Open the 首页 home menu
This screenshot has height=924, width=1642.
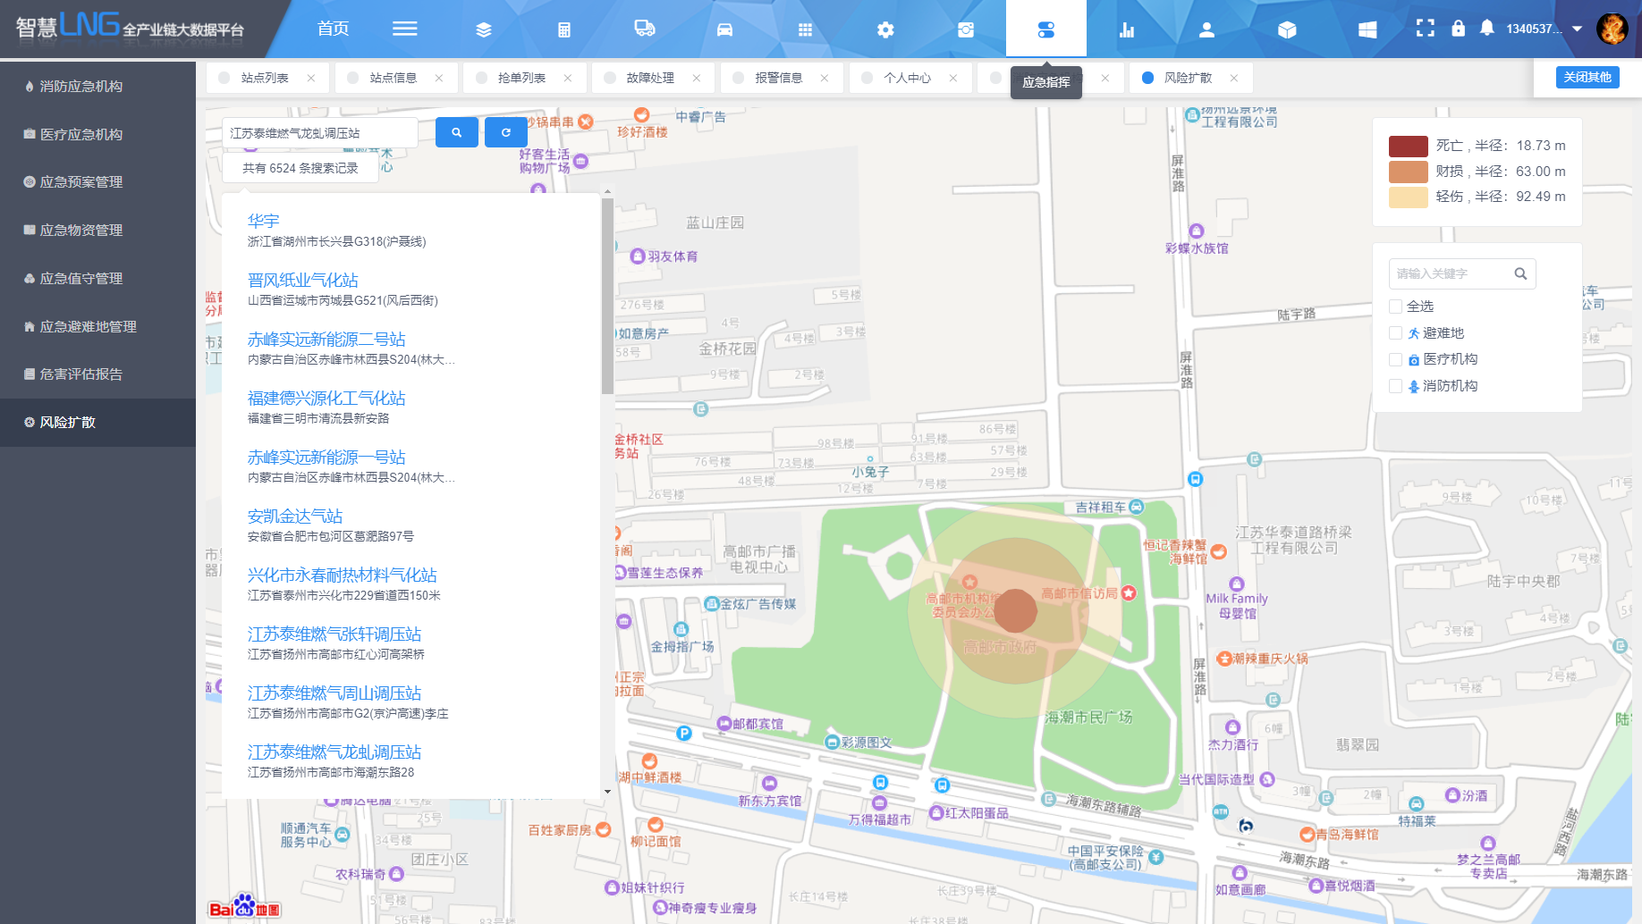pyautogui.click(x=333, y=29)
